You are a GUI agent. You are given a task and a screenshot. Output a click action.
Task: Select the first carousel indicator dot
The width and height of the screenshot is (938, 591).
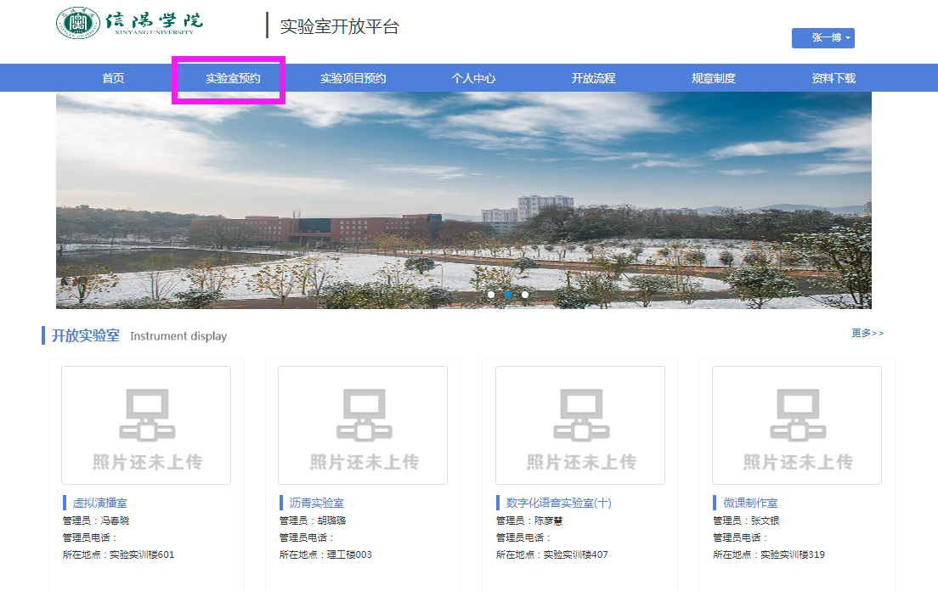pyautogui.click(x=491, y=295)
